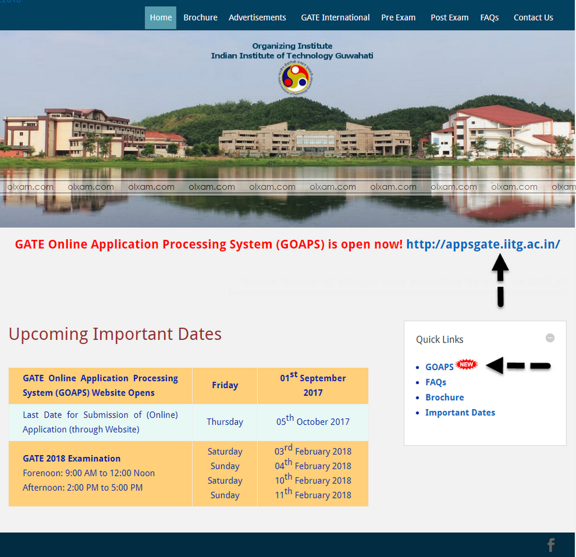Open the FAQs item in top navigation
The image size is (576, 557).
pyautogui.click(x=489, y=17)
